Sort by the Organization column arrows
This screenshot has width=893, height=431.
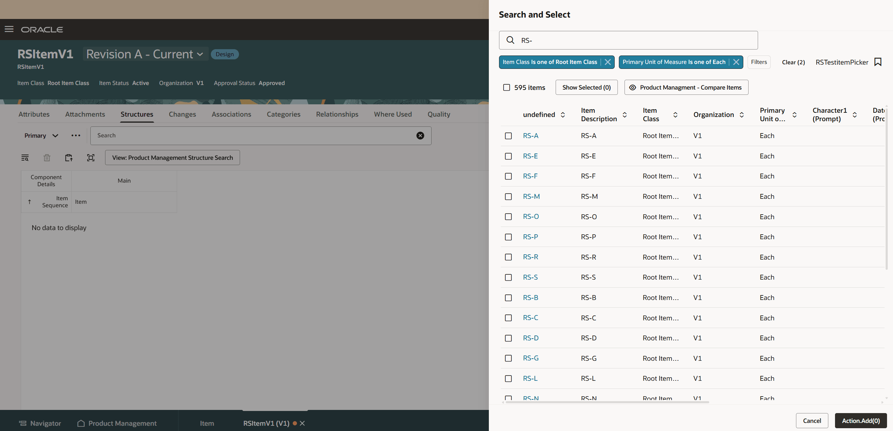pyautogui.click(x=742, y=115)
